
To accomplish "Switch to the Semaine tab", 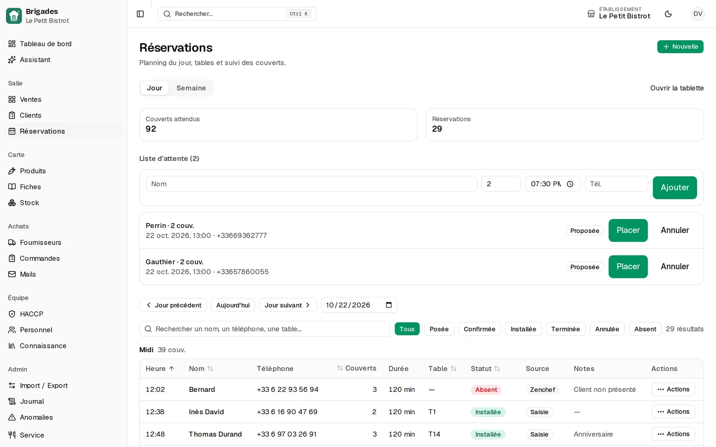I will point(191,88).
